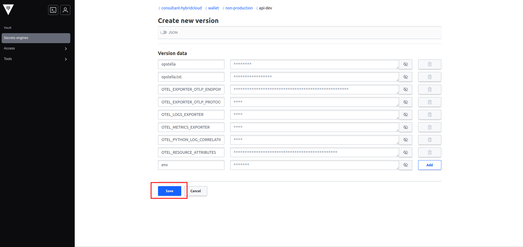
Task: Edit the OTEL_PYTHON_LOG_CORRELATION key field
Action: pos(191,140)
